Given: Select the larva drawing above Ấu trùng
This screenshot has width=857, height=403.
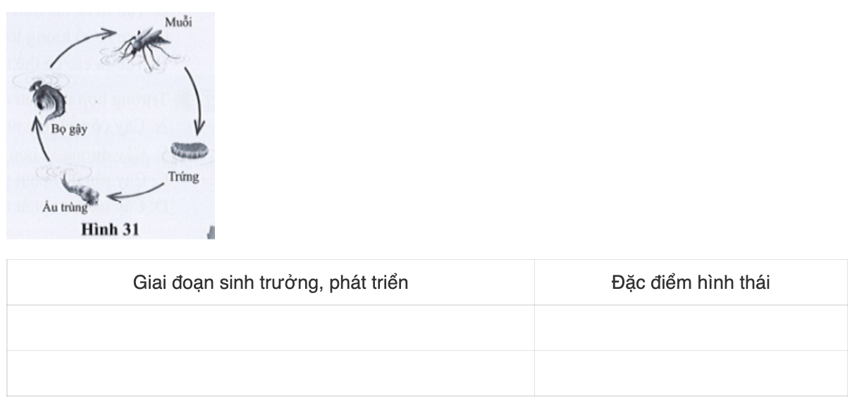Looking at the screenshot, I should coord(82,187).
